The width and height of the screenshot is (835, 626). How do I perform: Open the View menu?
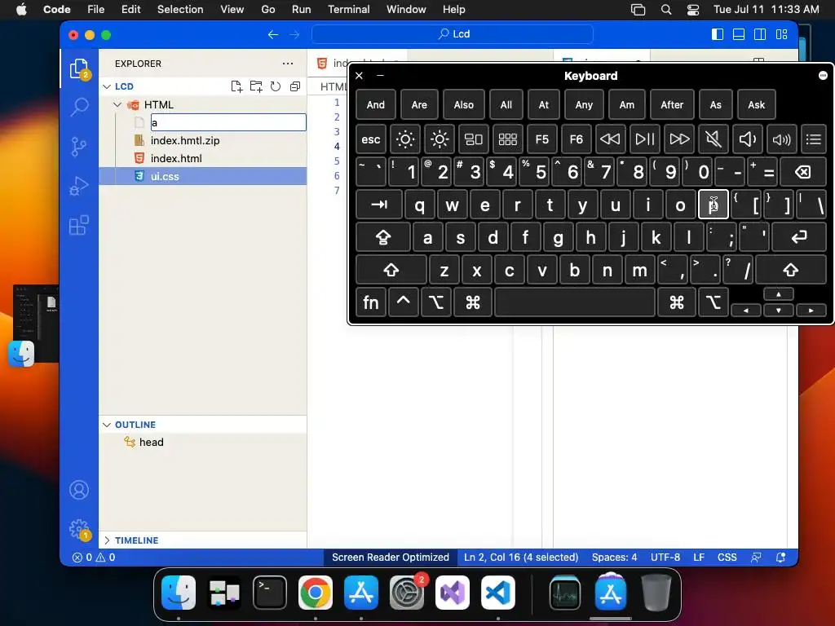pos(232,9)
